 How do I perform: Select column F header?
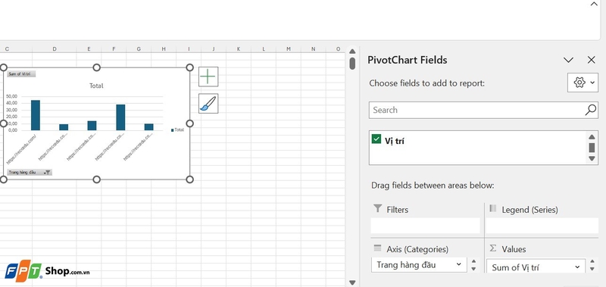(x=114, y=48)
